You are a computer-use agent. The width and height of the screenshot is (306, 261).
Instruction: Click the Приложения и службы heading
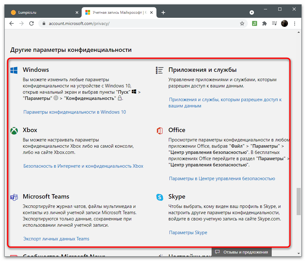point(203,70)
